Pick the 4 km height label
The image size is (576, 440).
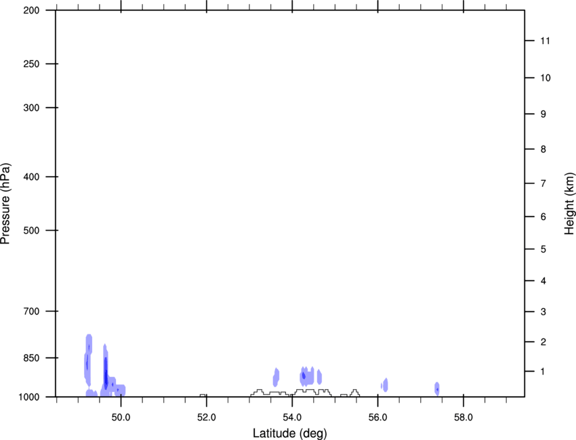pyautogui.click(x=543, y=281)
